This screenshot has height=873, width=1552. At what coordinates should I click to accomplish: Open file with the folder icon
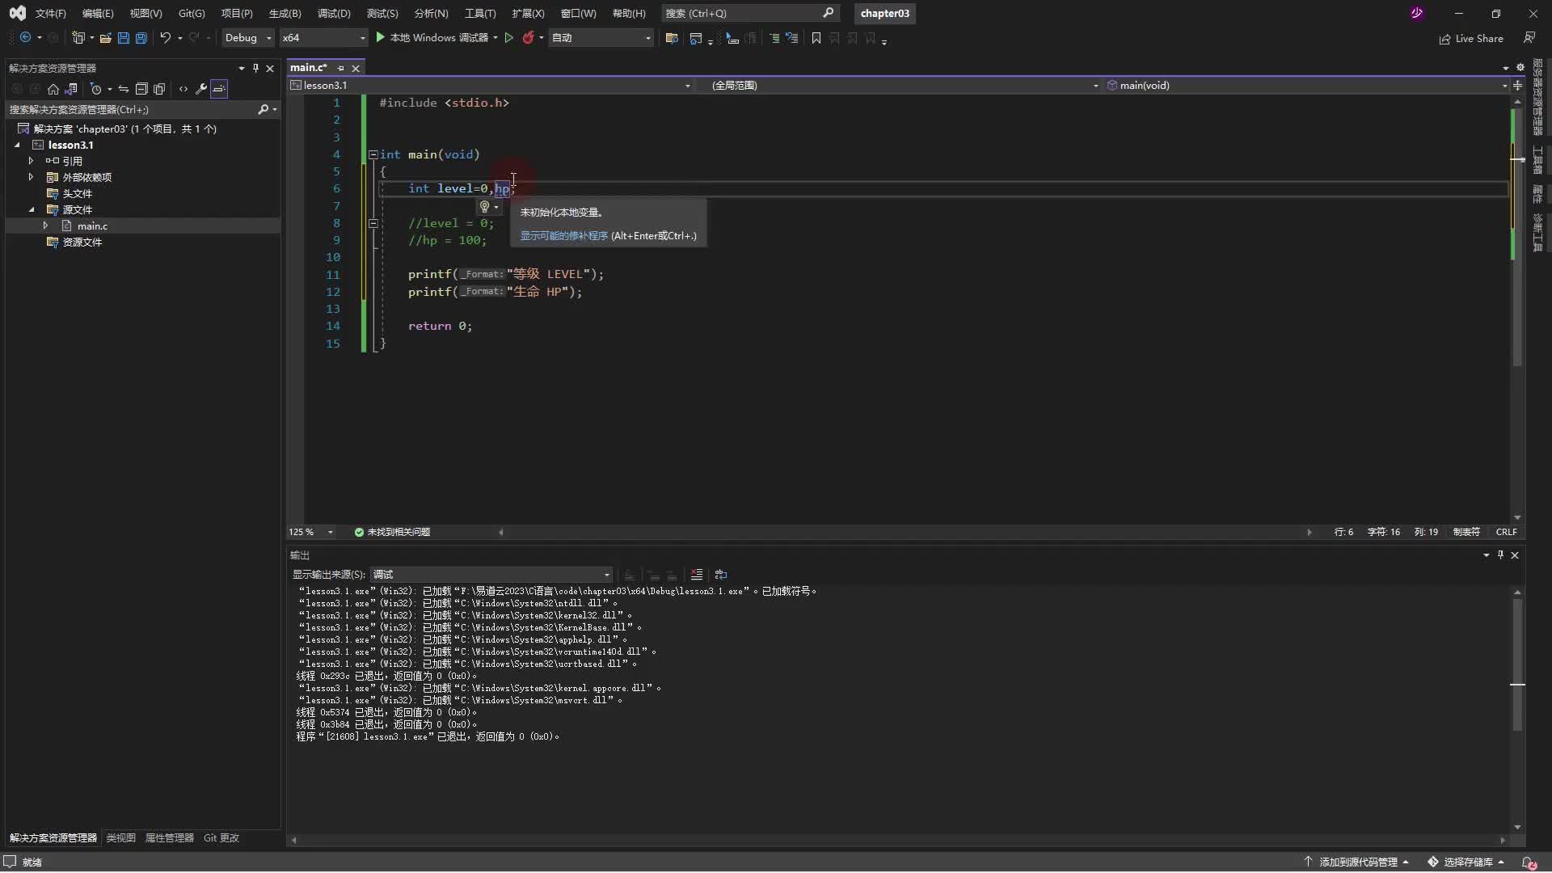105,38
